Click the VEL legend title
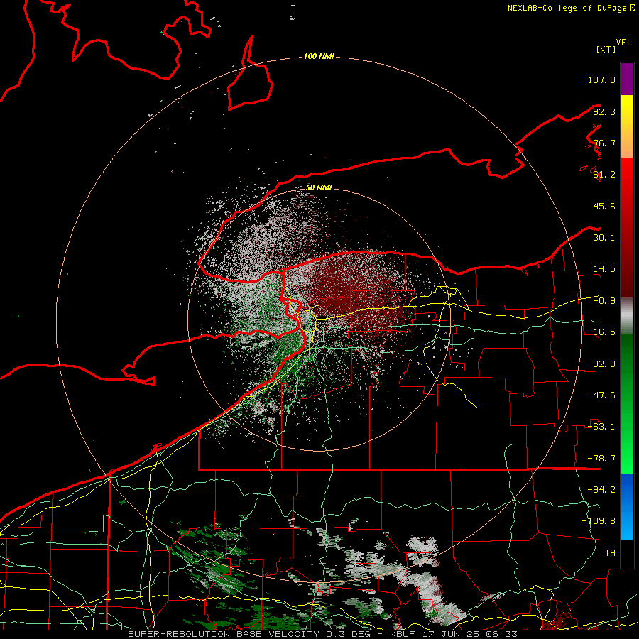 [623, 43]
